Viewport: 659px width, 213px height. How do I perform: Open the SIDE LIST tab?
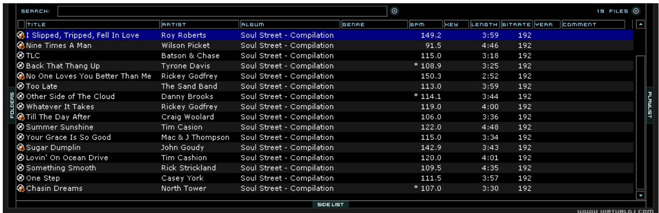pos(330,204)
